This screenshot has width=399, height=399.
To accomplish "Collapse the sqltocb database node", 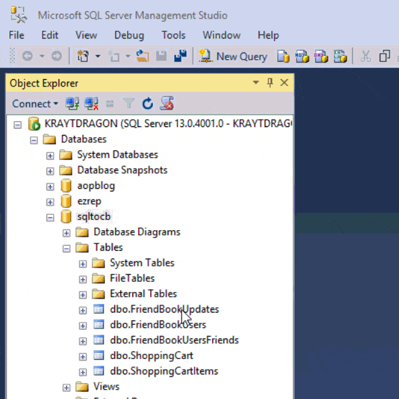I will [50, 217].
